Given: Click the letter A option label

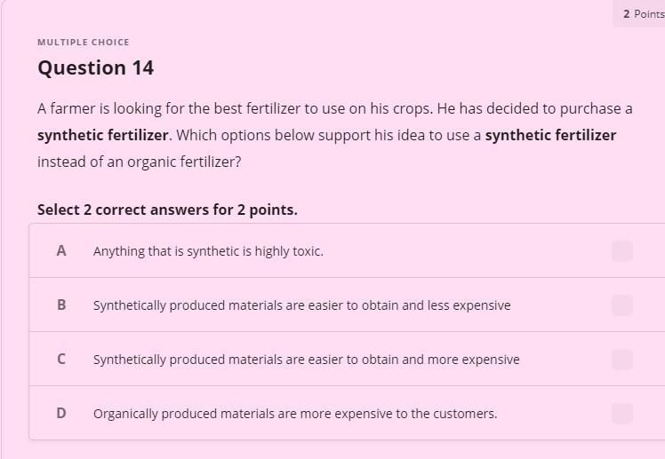Looking at the screenshot, I should [x=61, y=251].
